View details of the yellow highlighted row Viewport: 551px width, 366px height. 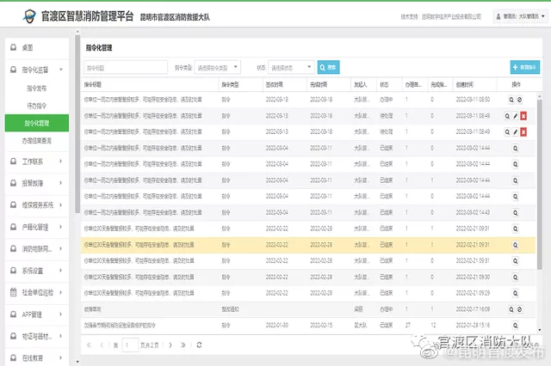(x=515, y=245)
